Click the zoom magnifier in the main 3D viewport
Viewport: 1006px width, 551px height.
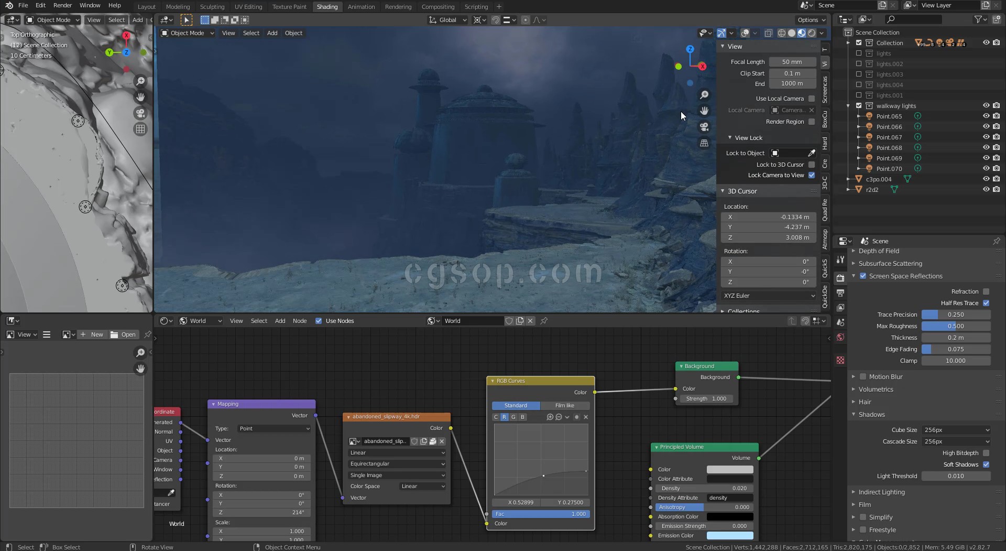[x=704, y=95]
